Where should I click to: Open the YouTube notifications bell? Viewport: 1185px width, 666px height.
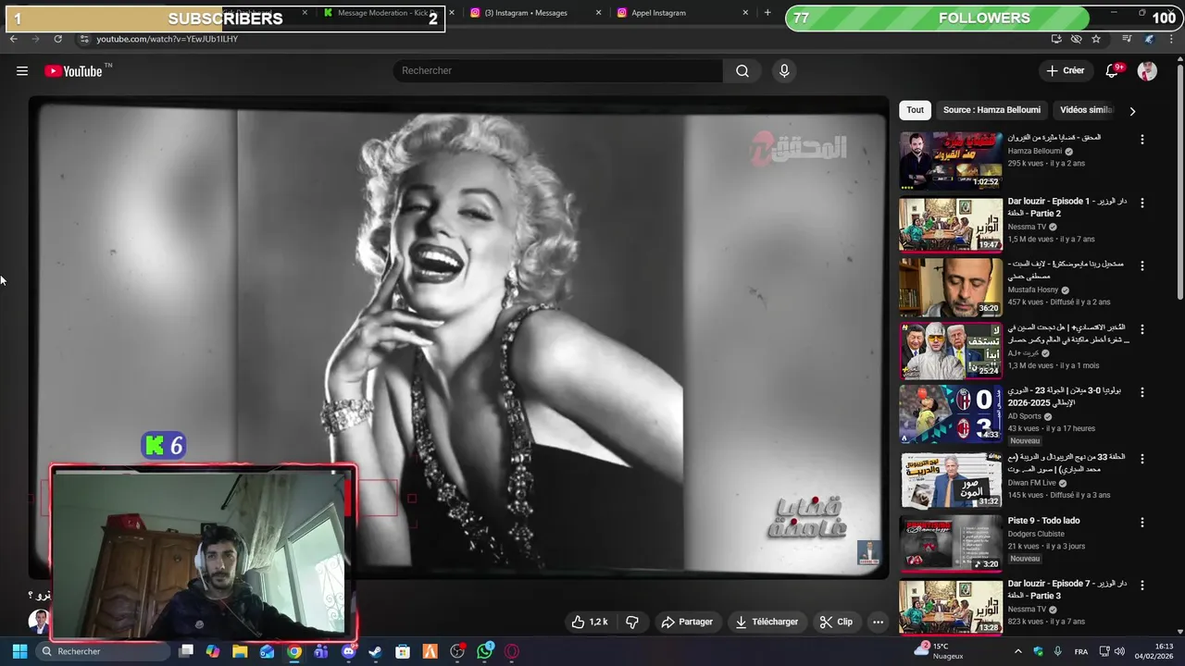click(x=1114, y=70)
